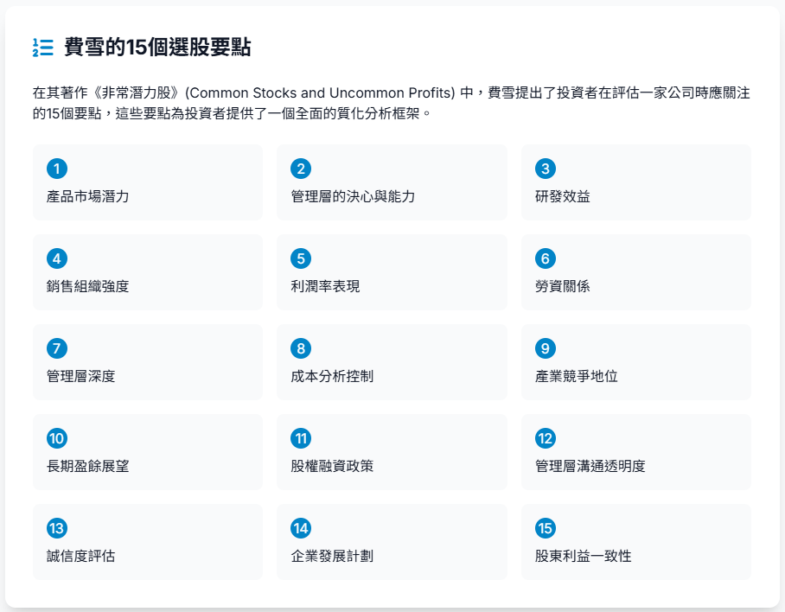
Task: Click the number 9 badge icon
Action: pos(546,348)
